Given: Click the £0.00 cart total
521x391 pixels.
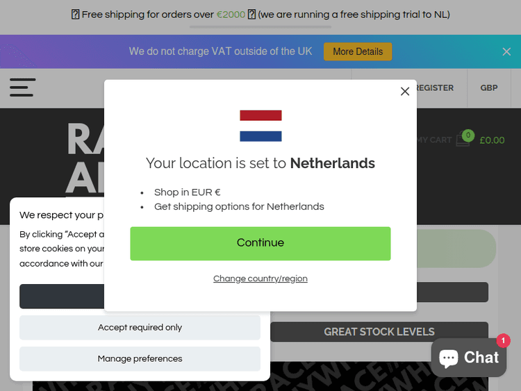Looking at the screenshot, I should pos(492,140).
